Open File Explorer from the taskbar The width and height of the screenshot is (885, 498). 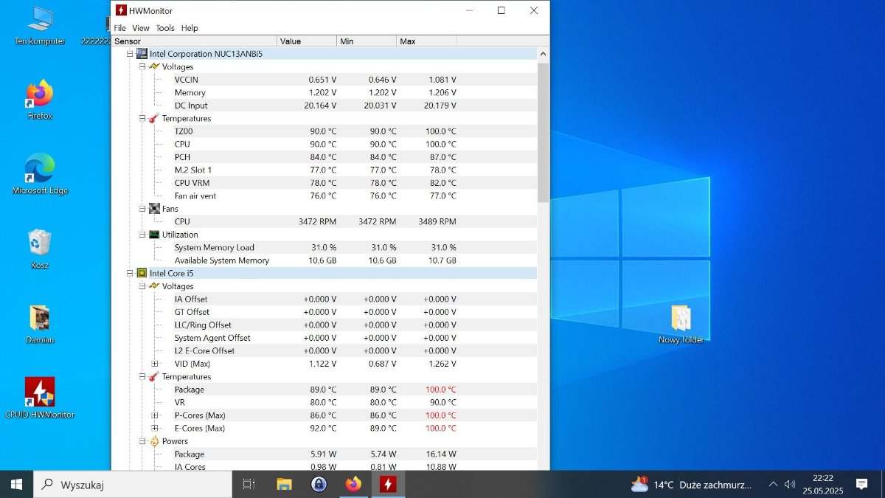[x=284, y=484]
